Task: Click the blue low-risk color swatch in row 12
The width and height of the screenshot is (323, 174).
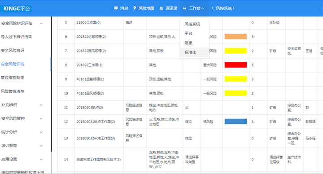Action: click(236, 122)
